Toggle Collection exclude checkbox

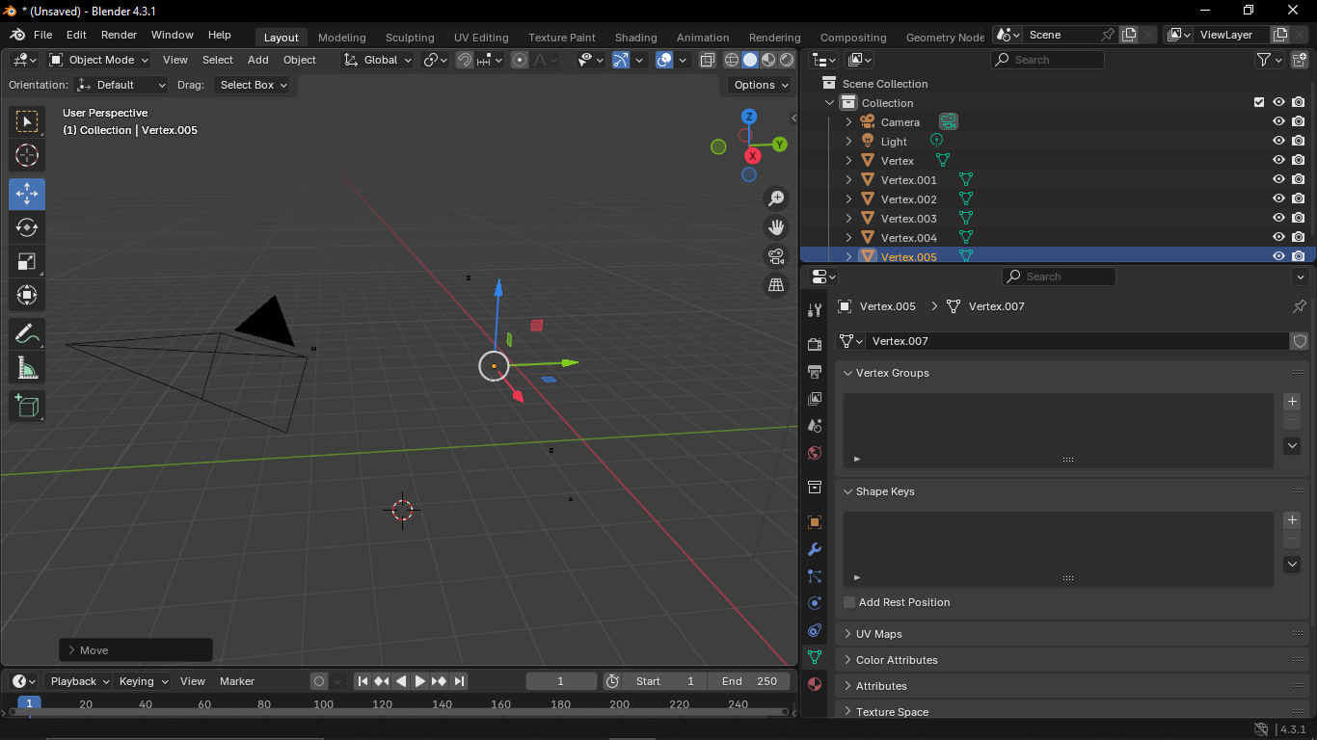coord(1258,102)
